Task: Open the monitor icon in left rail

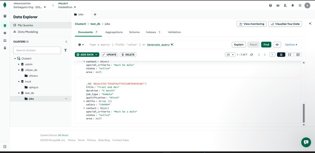Action: [x=5, y=40]
